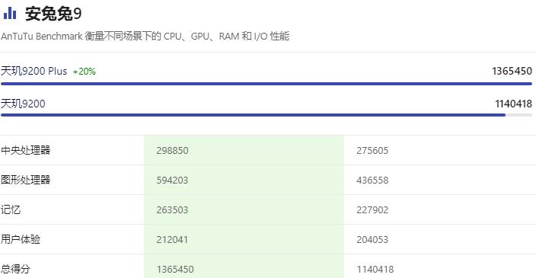Click the 用户体验 row label
This screenshot has width=536, height=278.
click(x=21, y=239)
